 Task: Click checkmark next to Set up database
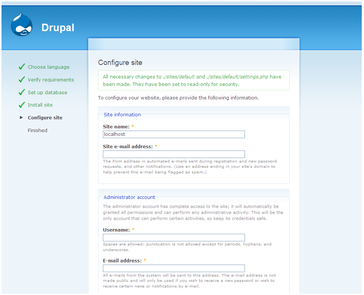(22, 92)
